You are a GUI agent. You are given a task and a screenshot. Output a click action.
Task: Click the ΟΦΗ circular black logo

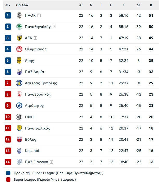point(19,117)
